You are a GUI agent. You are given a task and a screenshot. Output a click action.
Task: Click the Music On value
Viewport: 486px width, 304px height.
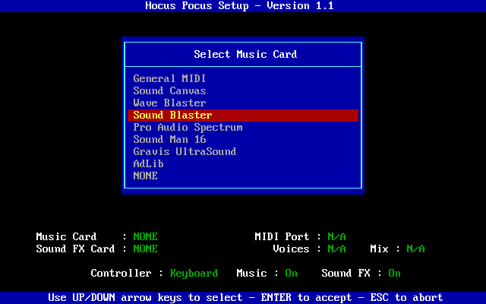[x=291, y=274]
